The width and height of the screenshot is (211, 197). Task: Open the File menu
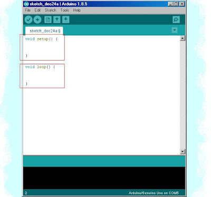[x=28, y=10]
